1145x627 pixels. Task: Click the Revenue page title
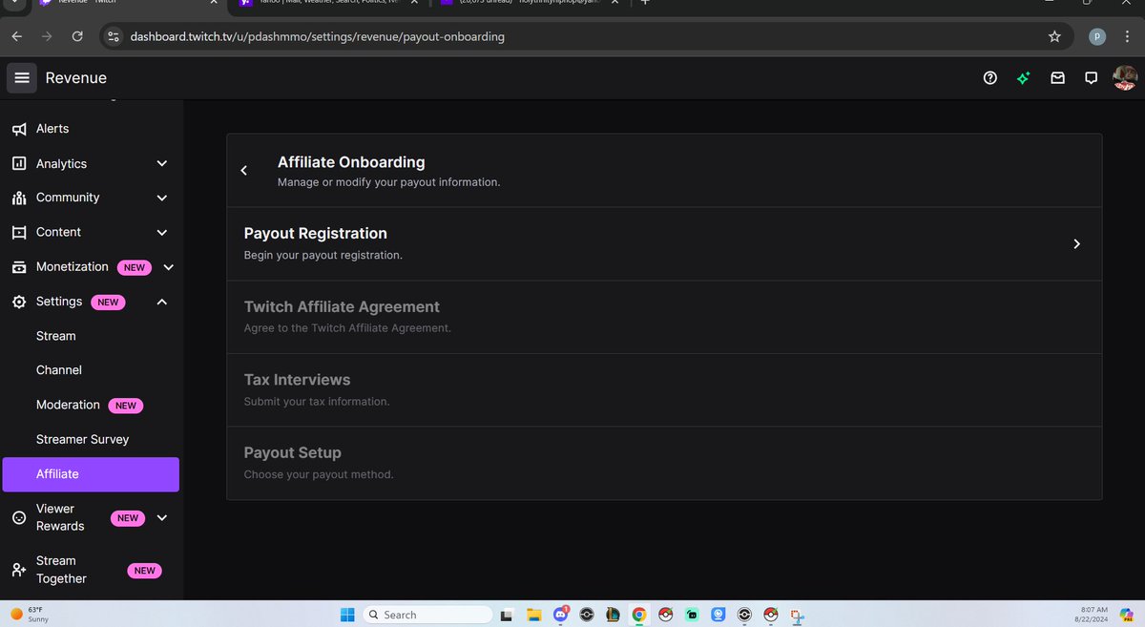click(76, 78)
